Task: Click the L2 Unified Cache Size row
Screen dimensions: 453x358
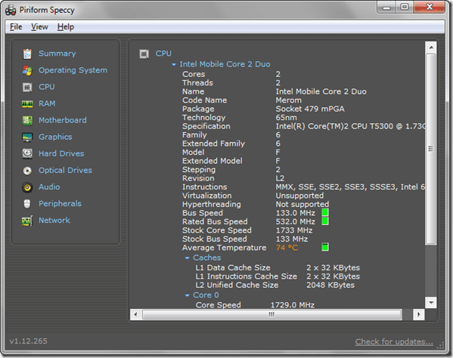Action: click(275, 285)
